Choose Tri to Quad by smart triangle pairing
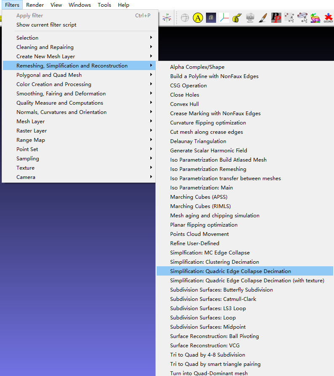This screenshot has height=376, width=334. click(x=245, y=364)
